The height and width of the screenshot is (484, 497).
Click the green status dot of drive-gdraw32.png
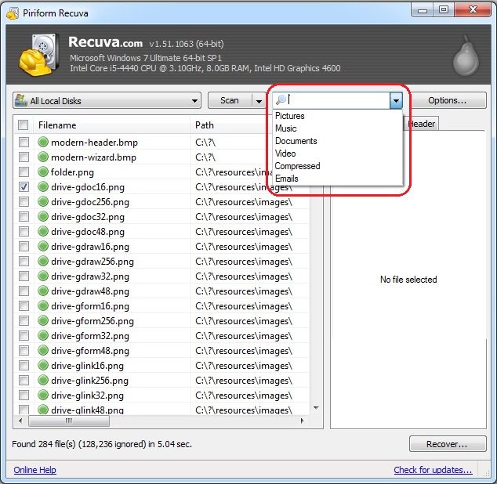click(43, 276)
